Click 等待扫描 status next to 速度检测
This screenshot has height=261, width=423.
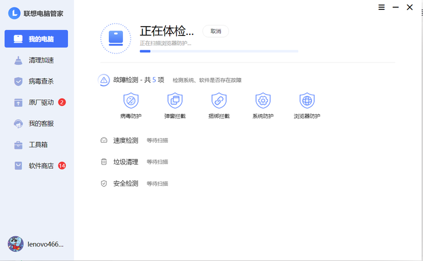[x=157, y=140]
